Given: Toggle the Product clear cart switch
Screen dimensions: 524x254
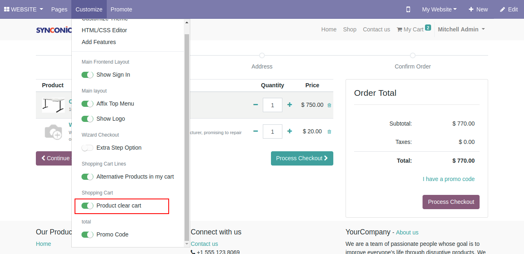Looking at the screenshot, I should pyautogui.click(x=88, y=205).
